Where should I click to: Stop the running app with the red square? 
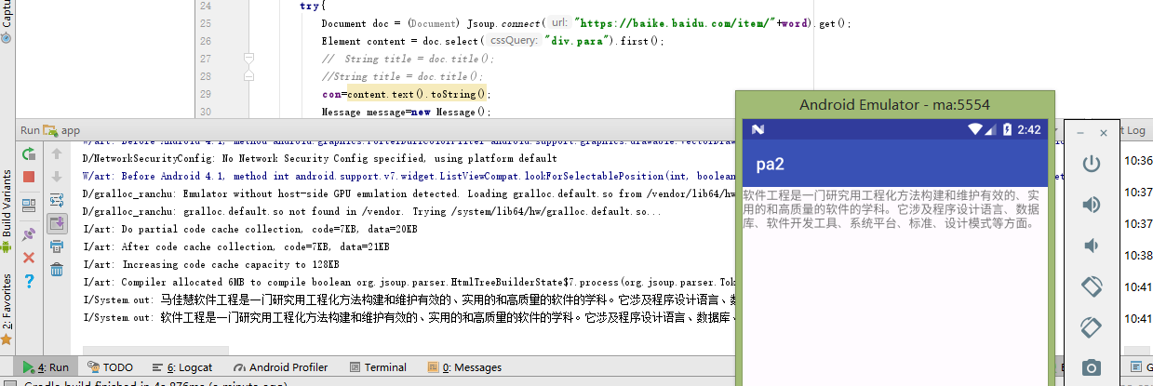coord(29,177)
